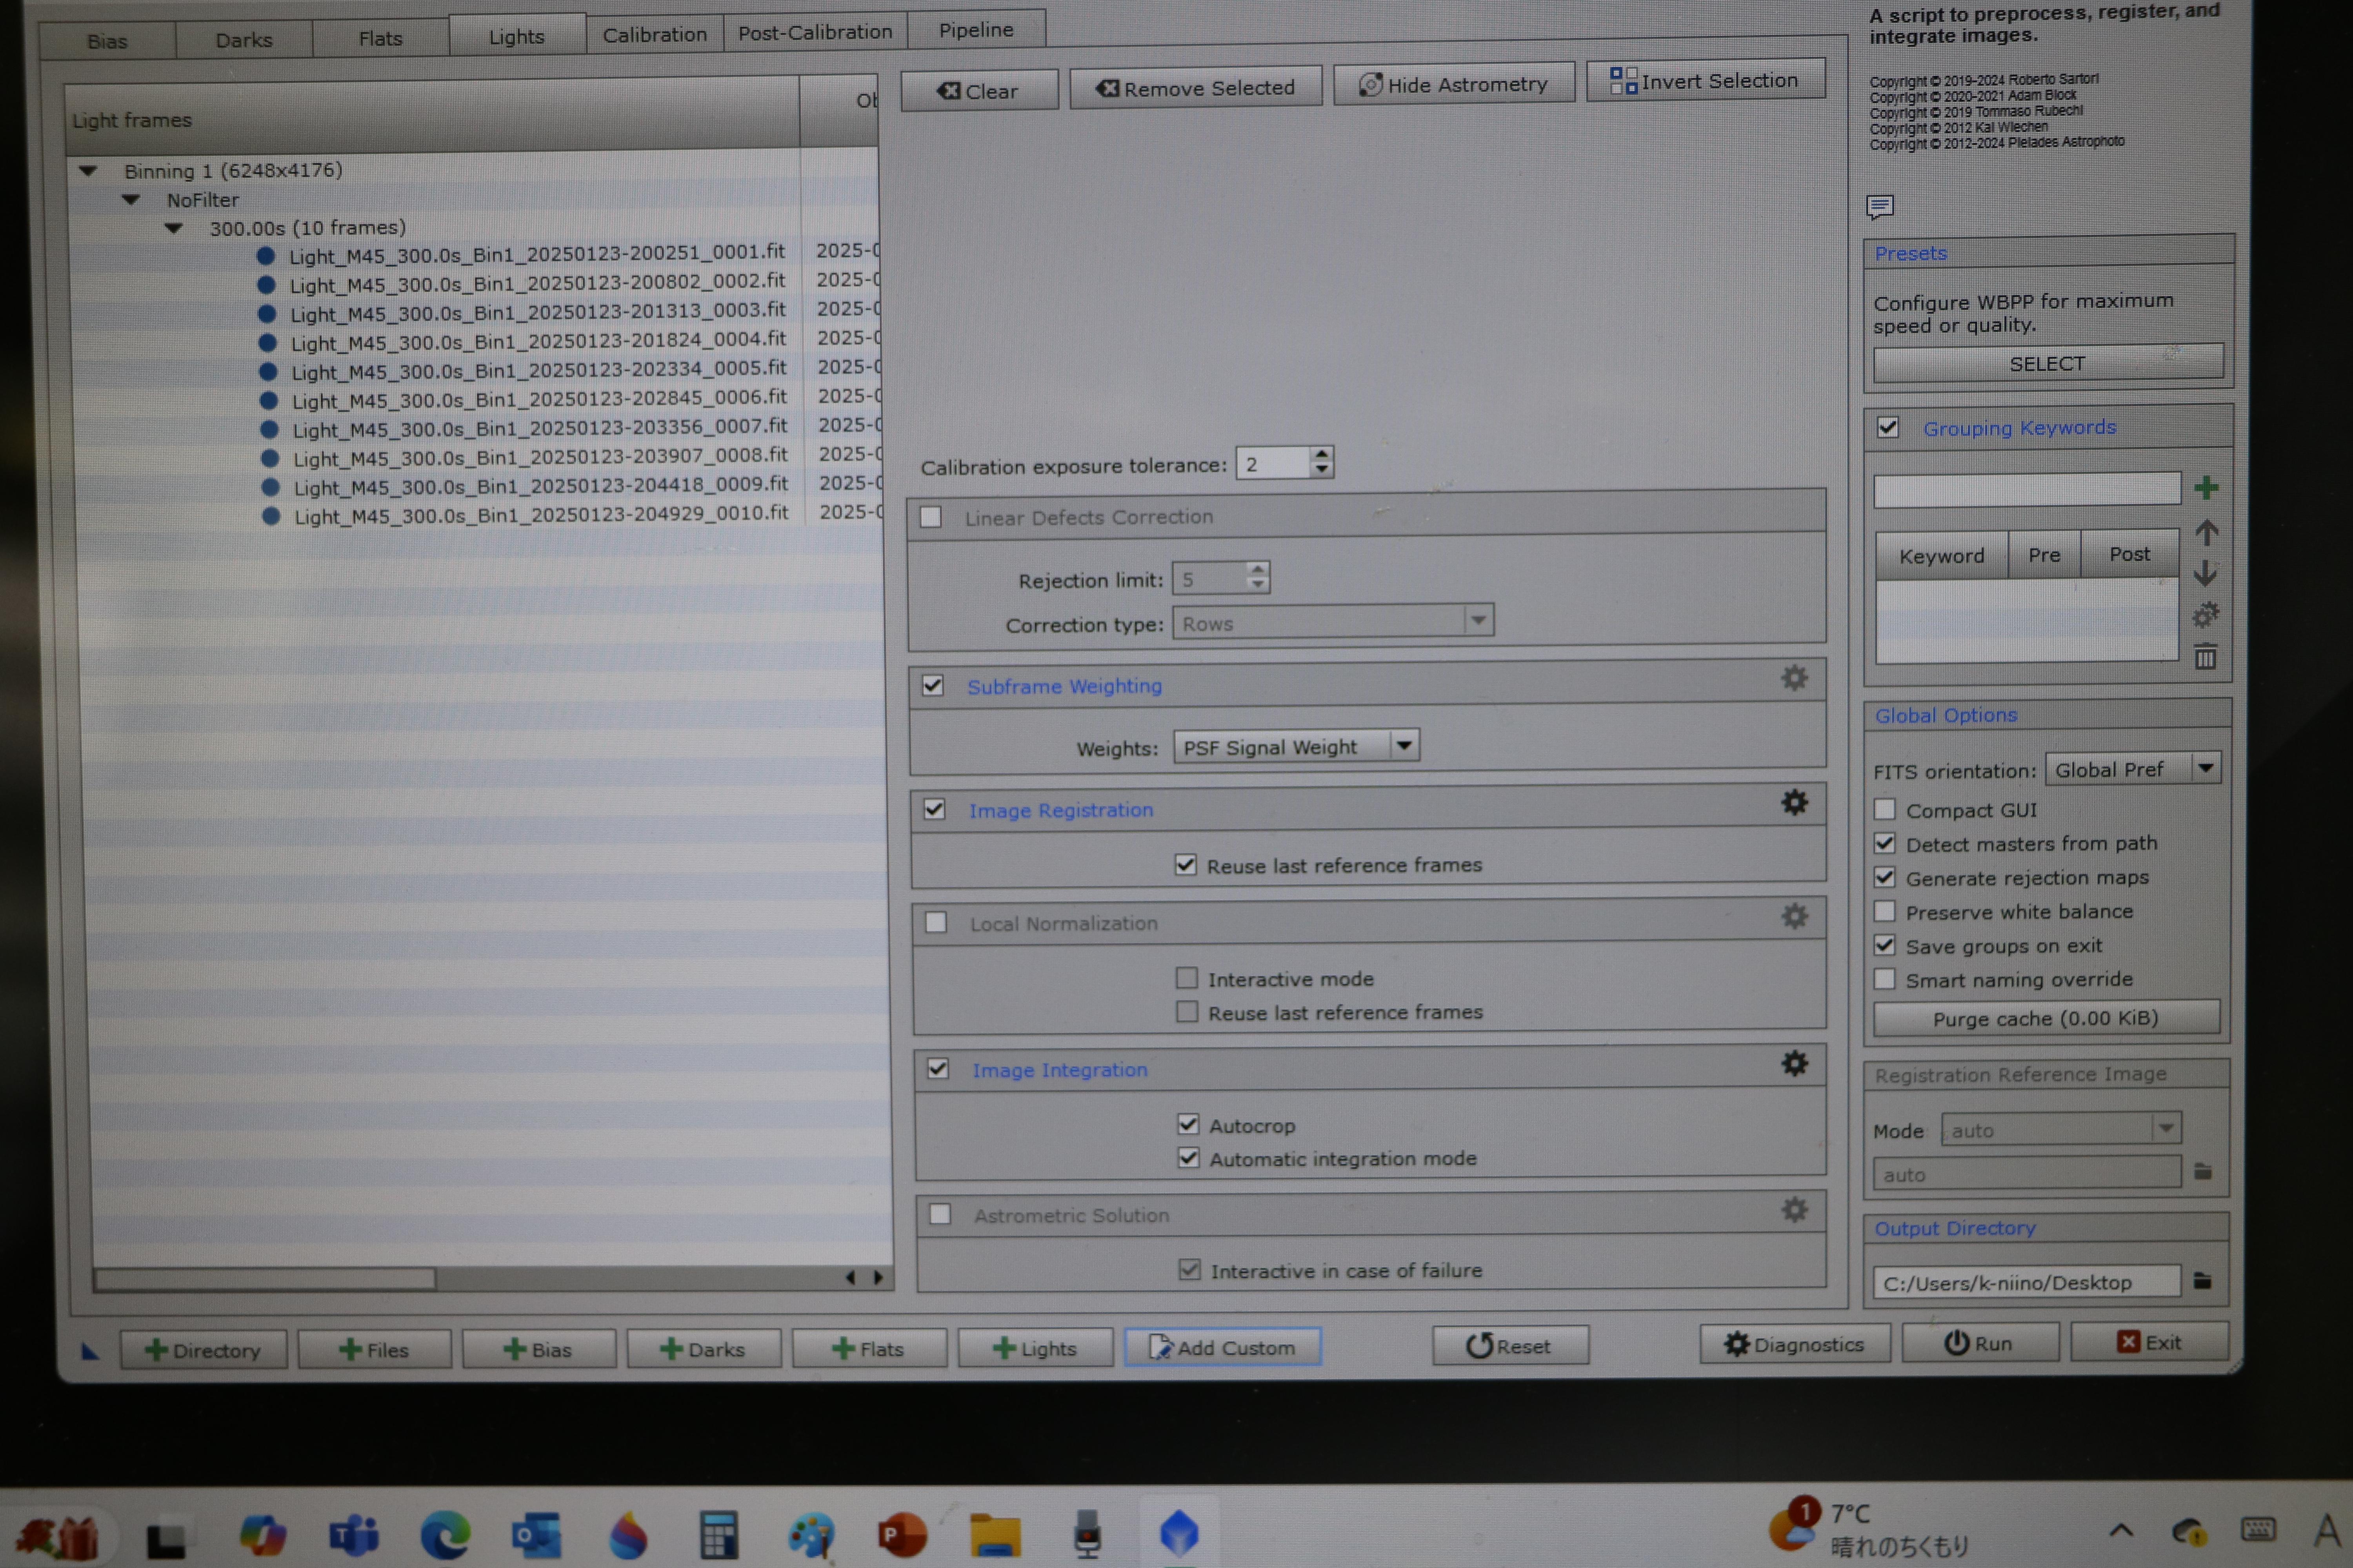Switch to the Darks tab
Screen dimensions: 2353x1568
point(244,40)
